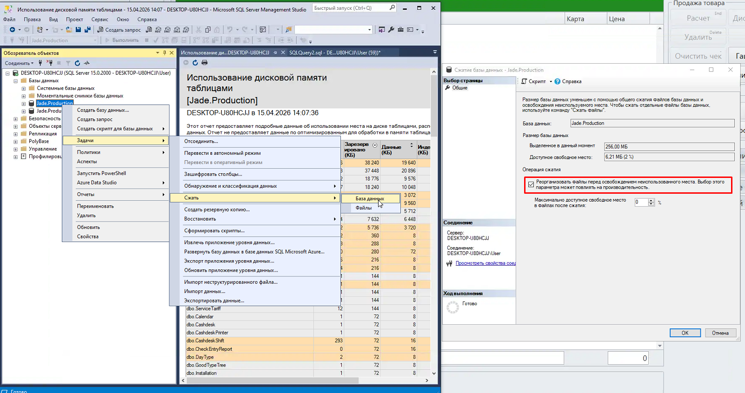
Task: Collapse the Базы данных tree node
Action: (16, 81)
